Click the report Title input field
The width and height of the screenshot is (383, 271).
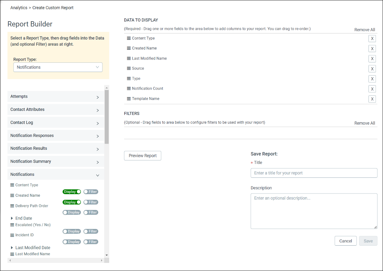click(x=314, y=173)
